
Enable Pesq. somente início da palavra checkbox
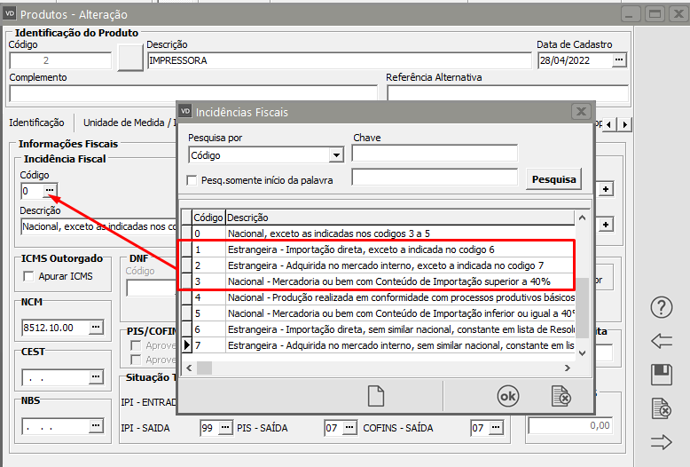click(192, 180)
